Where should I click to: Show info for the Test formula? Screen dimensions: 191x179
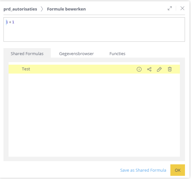pos(139,69)
